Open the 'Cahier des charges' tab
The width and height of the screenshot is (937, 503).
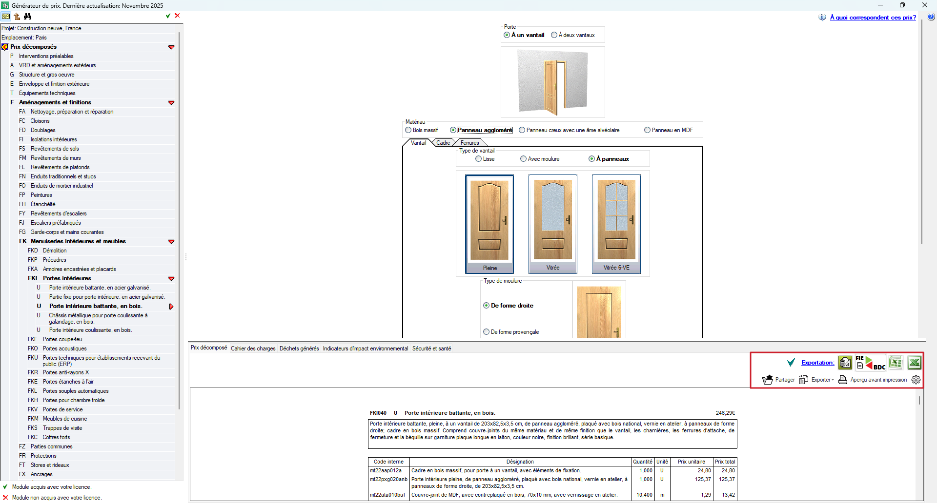[x=253, y=348]
